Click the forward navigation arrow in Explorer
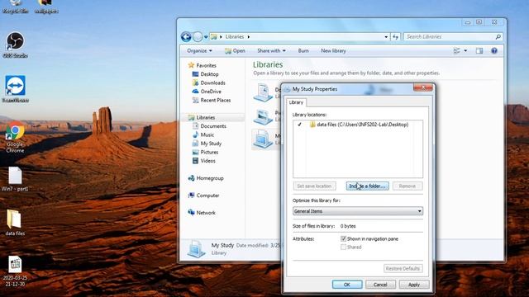Screen dimensions: 529x297 pos(198,36)
